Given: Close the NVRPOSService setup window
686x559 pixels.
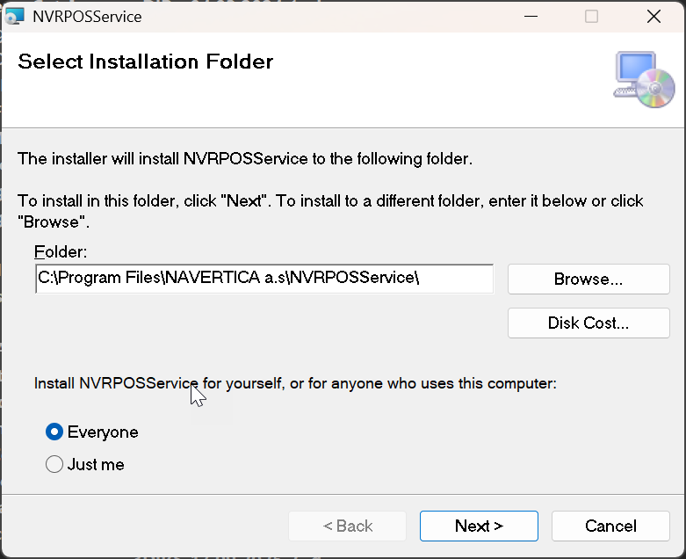Looking at the screenshot, I should pos(654,16).
